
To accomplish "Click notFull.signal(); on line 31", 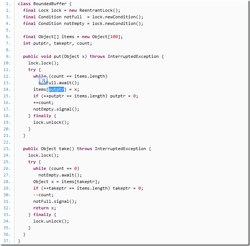I will pos(55,201).
